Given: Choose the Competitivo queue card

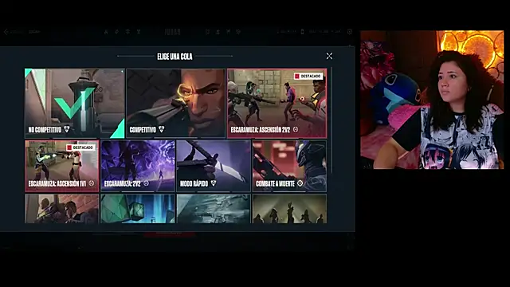Looking at the screenshot, I should [x=175, y=103].
